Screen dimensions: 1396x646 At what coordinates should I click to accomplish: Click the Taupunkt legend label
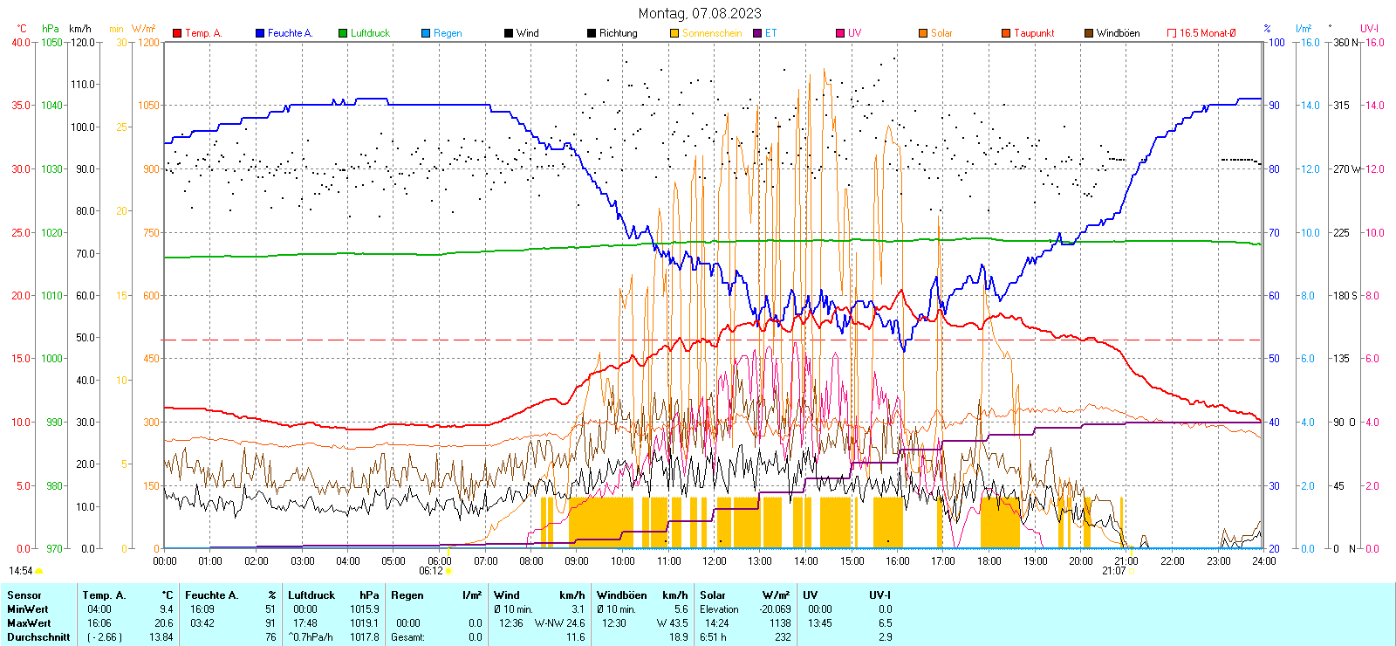coord(1034,33)
